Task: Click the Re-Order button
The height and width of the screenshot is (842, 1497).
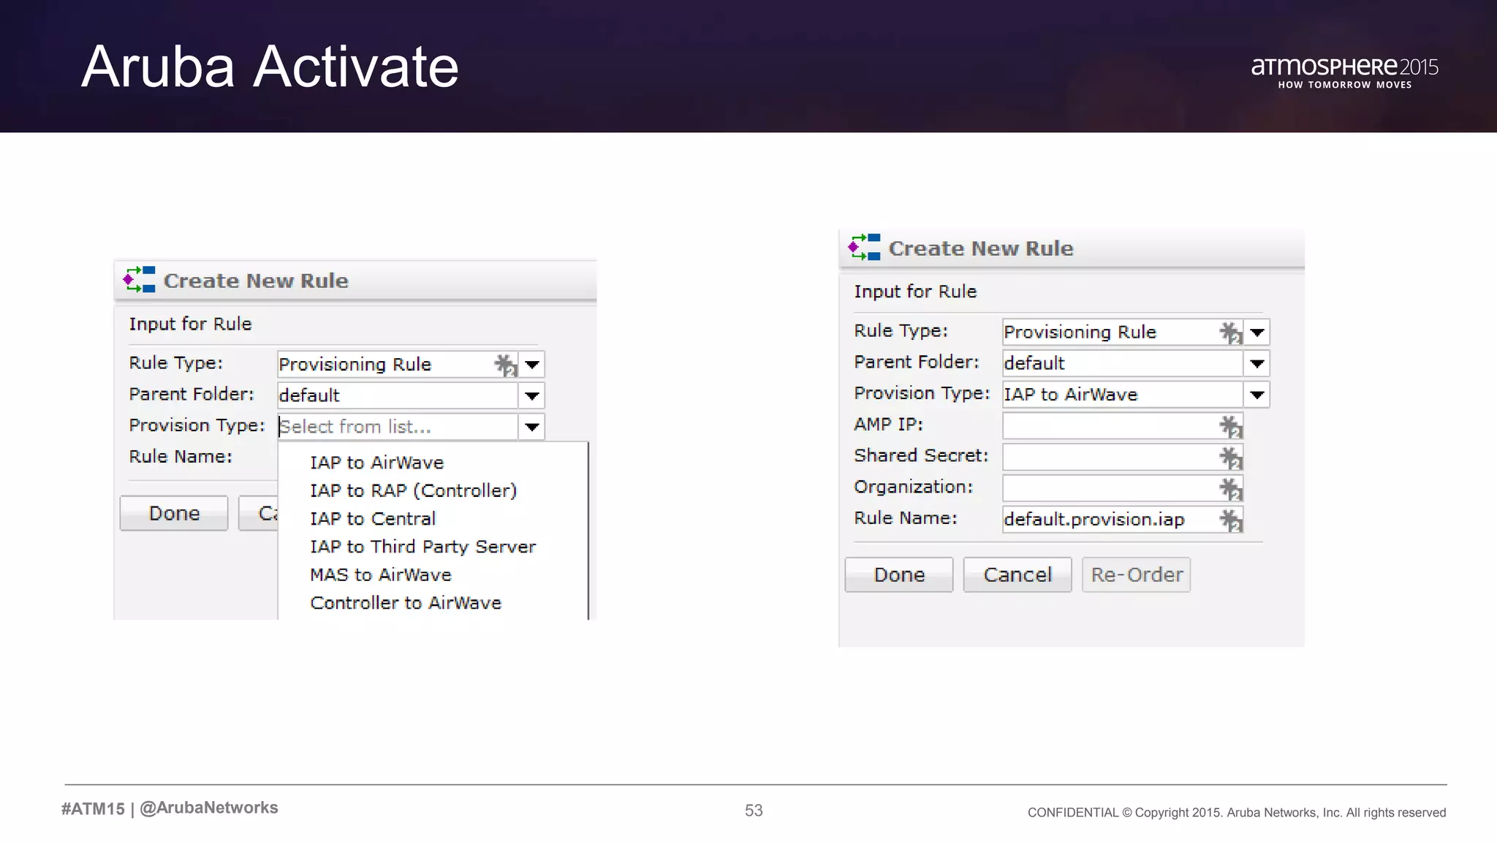Action: [1137, 574]
